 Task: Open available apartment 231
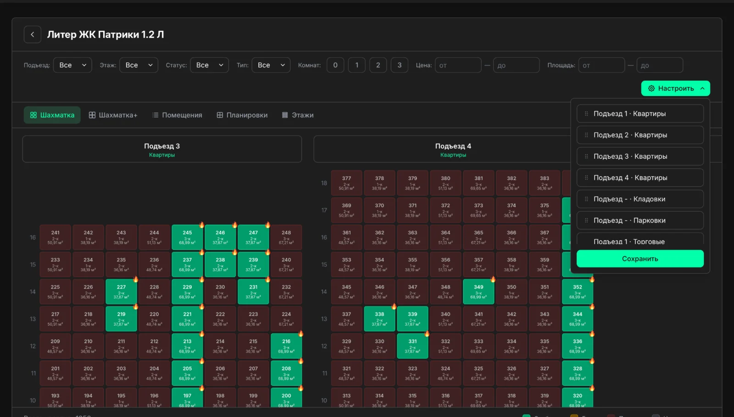253,292
